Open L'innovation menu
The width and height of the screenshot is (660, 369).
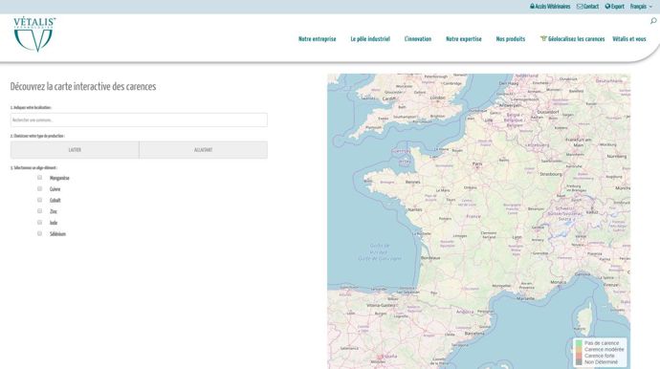pos(418,38)
